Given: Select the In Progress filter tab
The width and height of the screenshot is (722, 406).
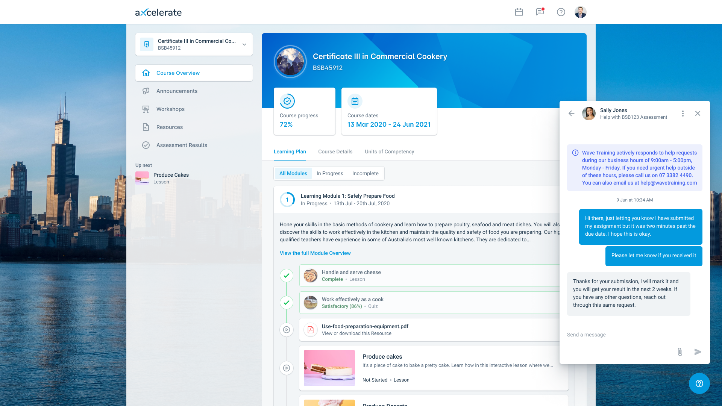Looking at the screenshot, I should (329, 173).
